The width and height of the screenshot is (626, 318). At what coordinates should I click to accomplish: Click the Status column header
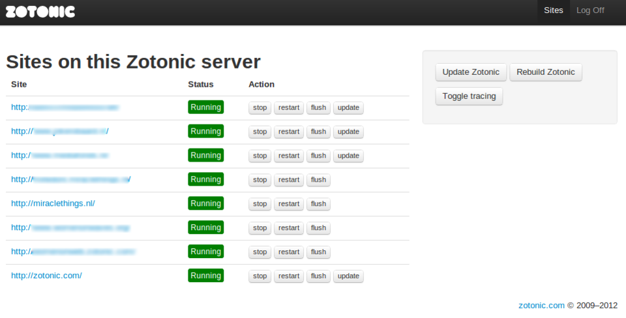pos(201,84)
